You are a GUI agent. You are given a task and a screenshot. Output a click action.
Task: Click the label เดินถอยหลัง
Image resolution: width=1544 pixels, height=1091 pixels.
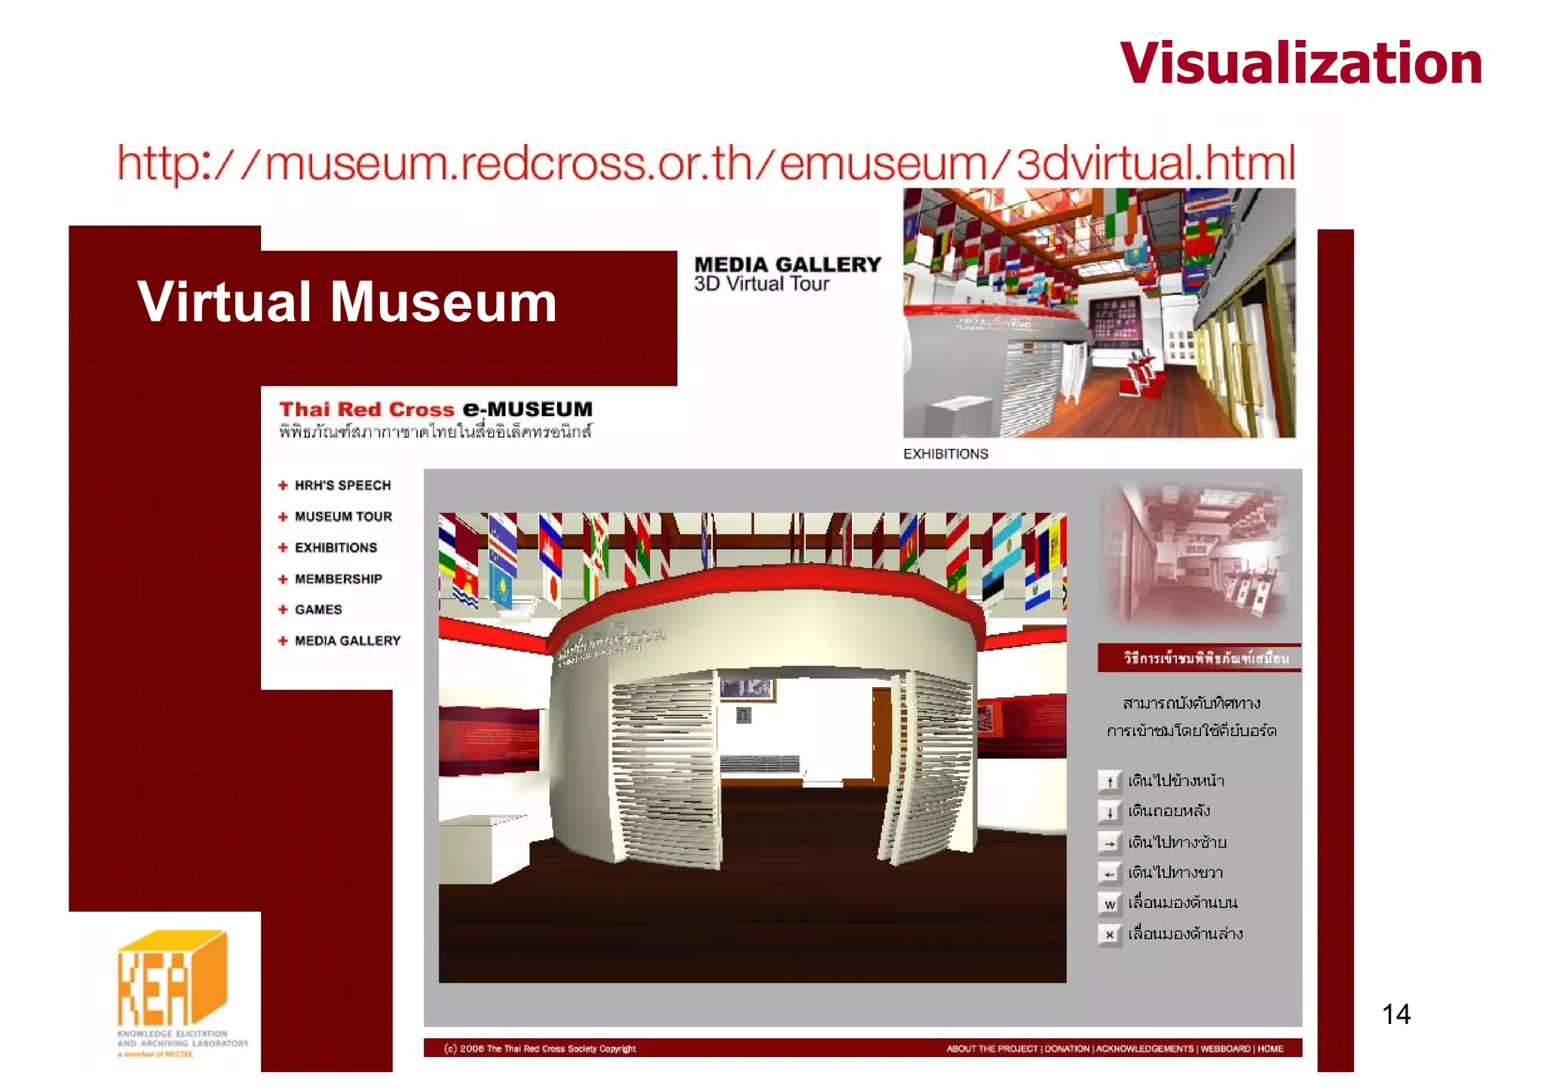[1169, 811]
